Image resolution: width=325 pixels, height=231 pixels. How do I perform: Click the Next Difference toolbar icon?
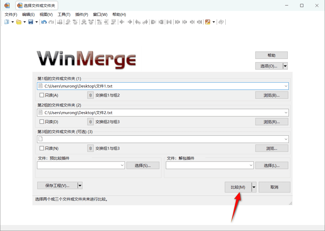point(68,22)
